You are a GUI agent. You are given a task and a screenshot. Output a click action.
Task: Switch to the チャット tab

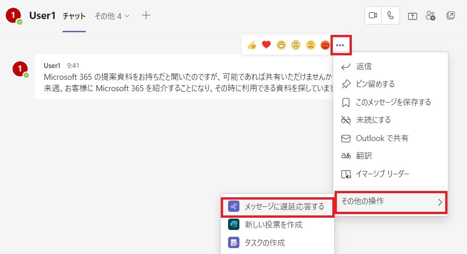74,16
